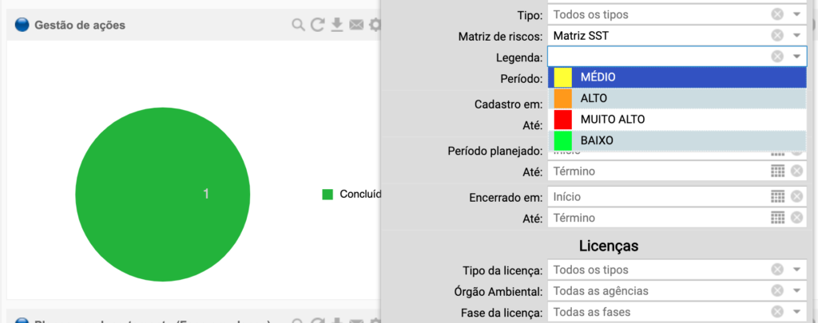This screenshot has width=818, height=323.
Task: Refresh the Gestão de ações widget
Action: 317,26
